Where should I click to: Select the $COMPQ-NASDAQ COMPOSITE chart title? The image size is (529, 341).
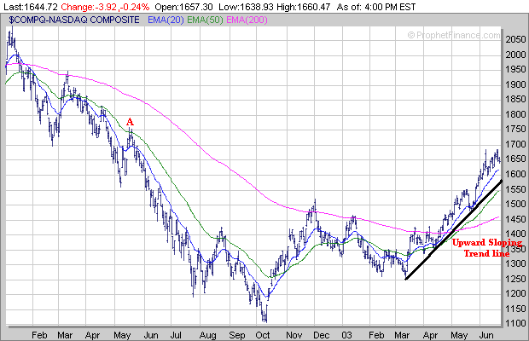point(74,20)
